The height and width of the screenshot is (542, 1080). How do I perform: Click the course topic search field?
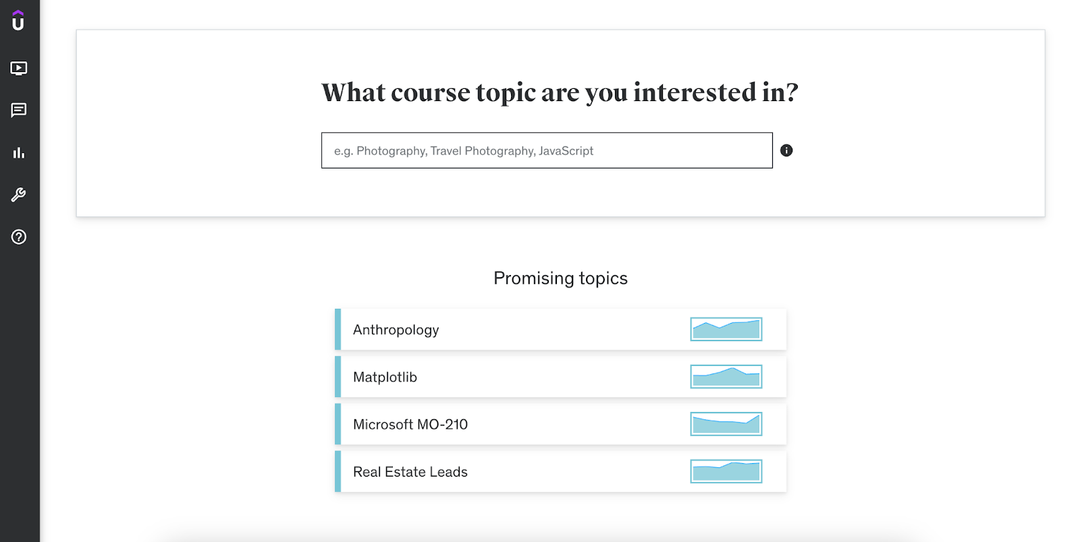[547, 150]
